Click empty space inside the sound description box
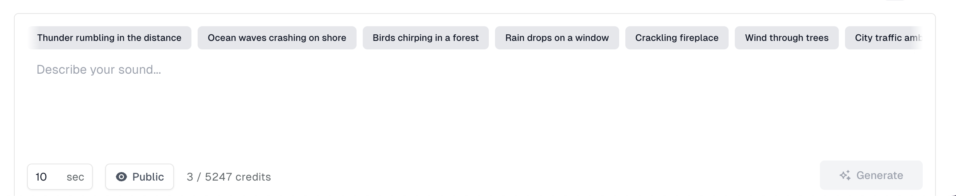 coord(464,116)
